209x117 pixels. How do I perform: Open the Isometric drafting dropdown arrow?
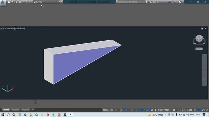[135, 110]
